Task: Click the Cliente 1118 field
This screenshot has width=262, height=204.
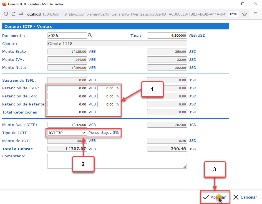Action: [117, 44]
